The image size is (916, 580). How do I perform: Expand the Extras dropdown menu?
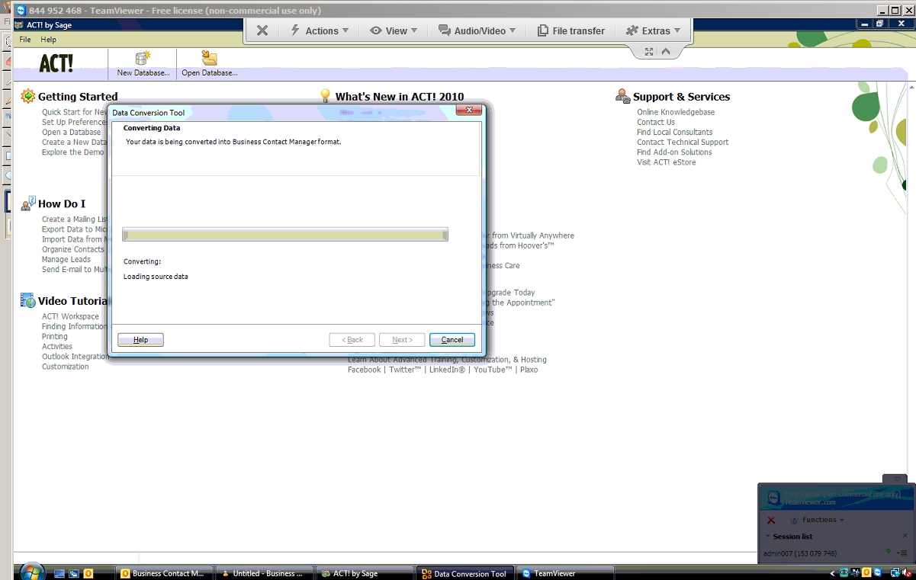(x=654, y=31)
